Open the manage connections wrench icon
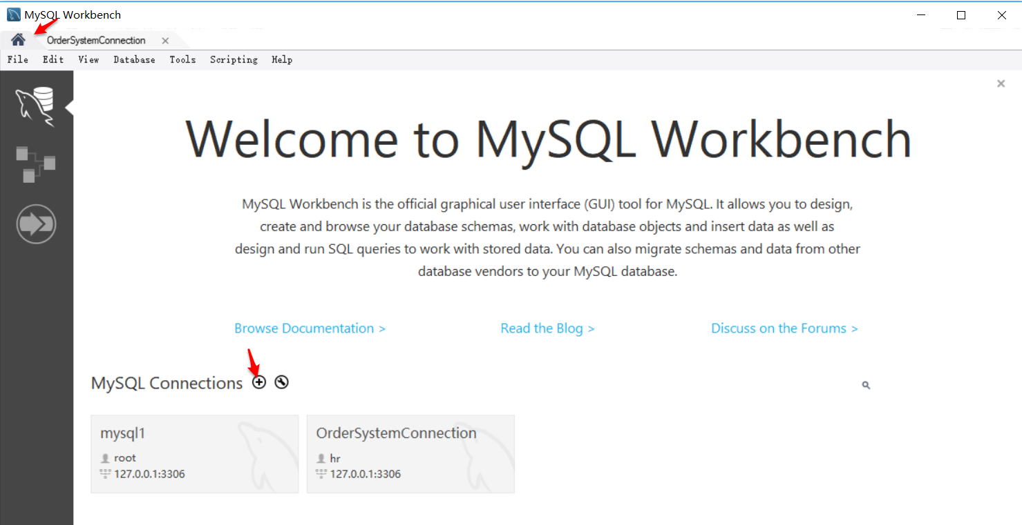The image size is (1022, 525). 281,382
